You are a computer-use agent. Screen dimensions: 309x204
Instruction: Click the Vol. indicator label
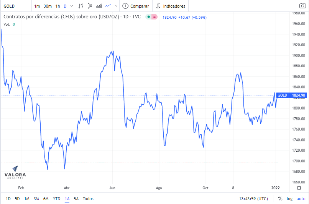click(x=7, y=24)
